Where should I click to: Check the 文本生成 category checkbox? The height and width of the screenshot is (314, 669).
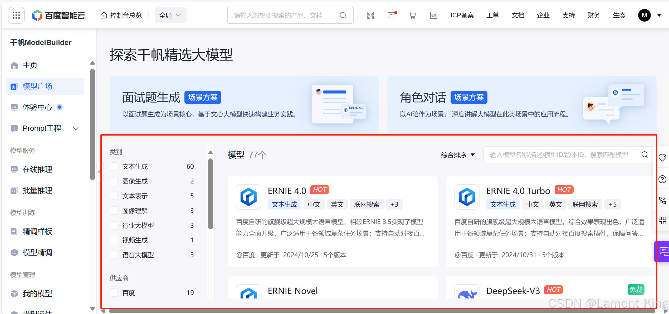pyautogui.click(x=114, y=166)
